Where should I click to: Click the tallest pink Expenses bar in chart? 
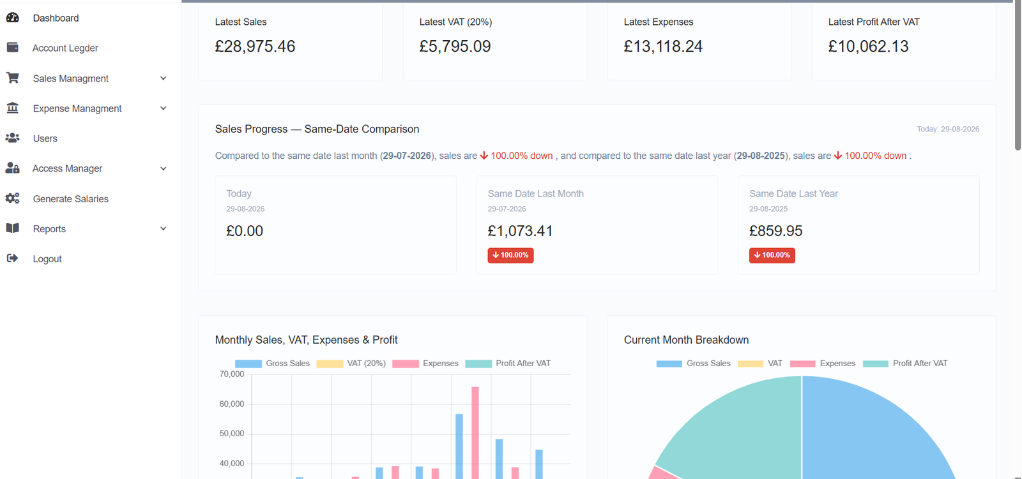pos(475,432)
